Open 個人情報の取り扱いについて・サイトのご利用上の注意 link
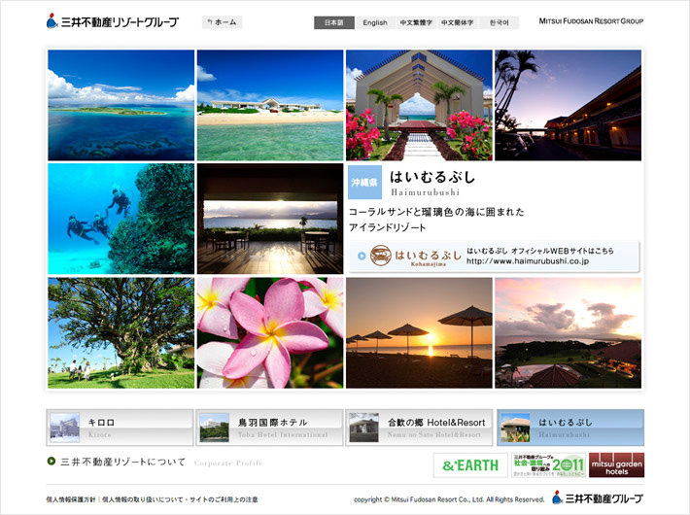 click(180, 499)
